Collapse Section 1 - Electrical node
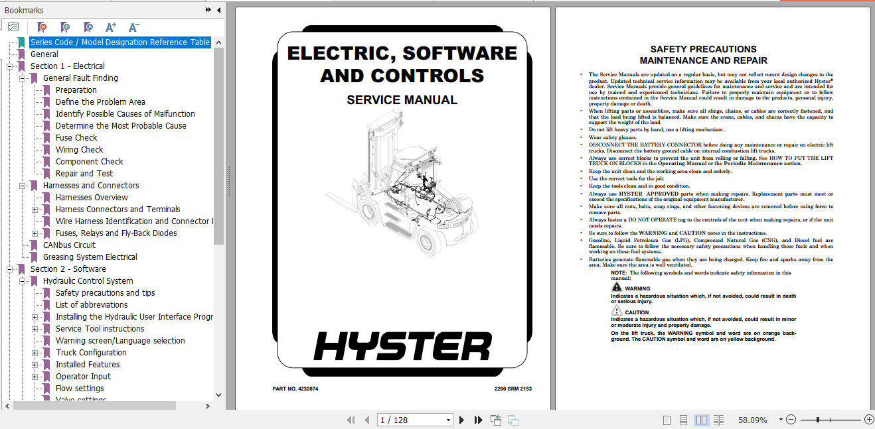The image size is (875, 429). (10, 66)
